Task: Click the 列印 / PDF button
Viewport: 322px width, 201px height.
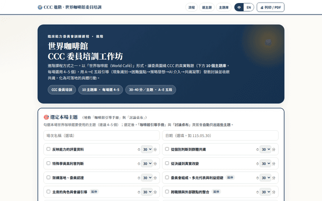Action: tap(271, 8)
